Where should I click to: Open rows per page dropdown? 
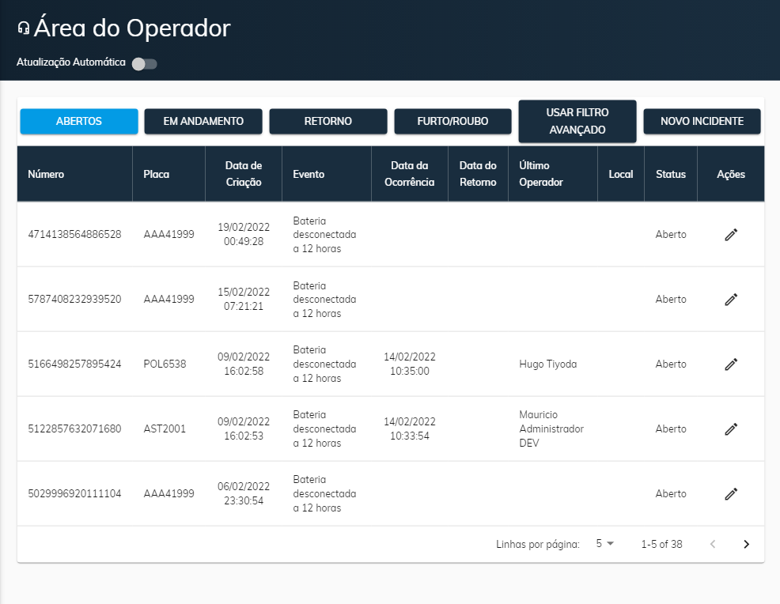point(605,543)
